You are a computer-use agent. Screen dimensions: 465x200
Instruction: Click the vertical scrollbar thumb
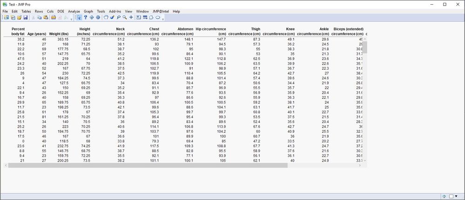point(365,47)
